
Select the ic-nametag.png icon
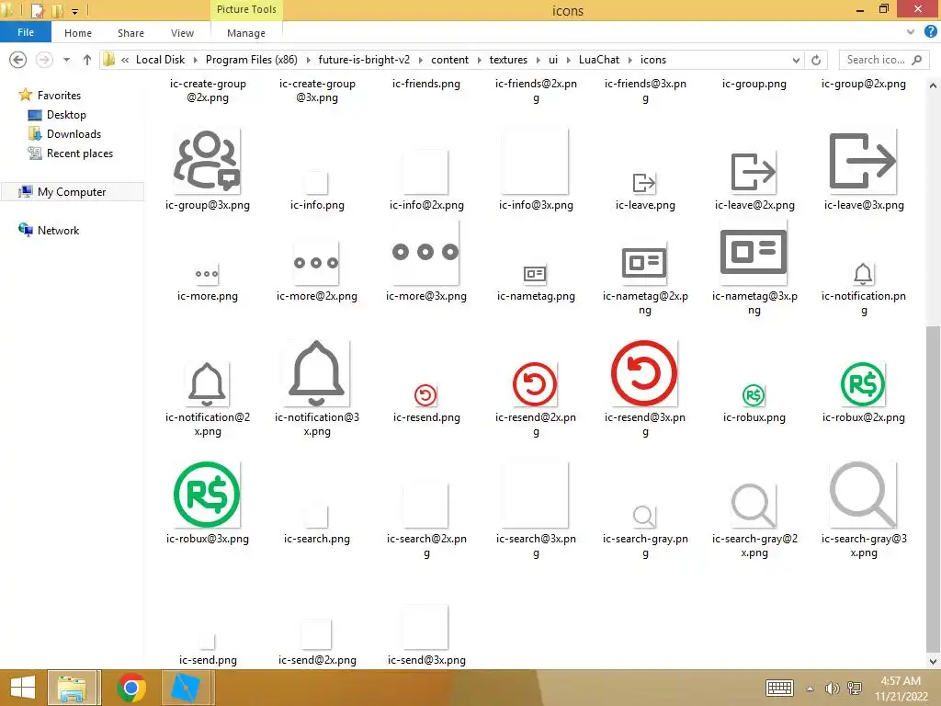(535, 274)
